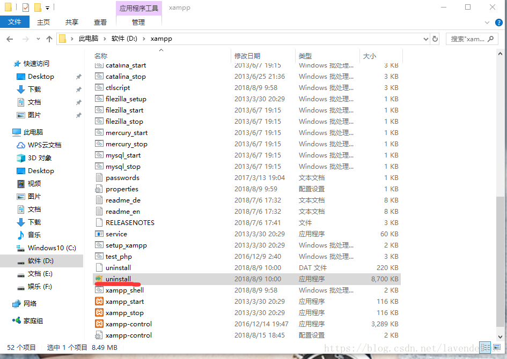Select the setup_xampp file name

click(126, 245)
